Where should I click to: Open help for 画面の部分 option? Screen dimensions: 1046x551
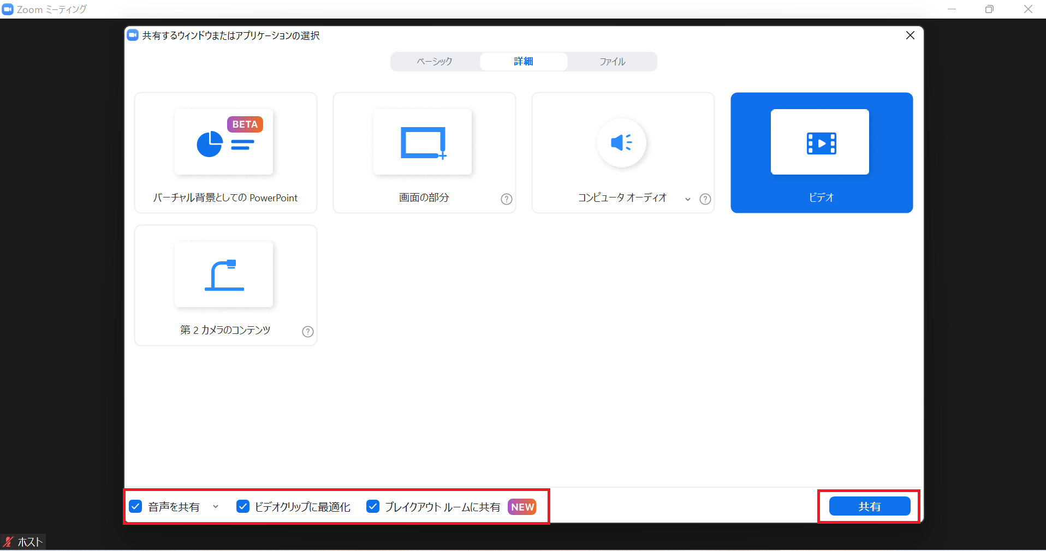(x=507, y=199)
